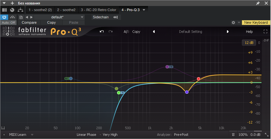The height and width of the screenshot is (139, 271).
Task: Open the Help menu
Action: 249,32
